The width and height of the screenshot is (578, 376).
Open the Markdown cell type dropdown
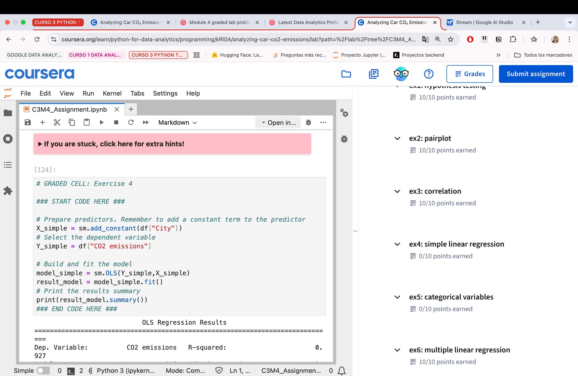(x=178, y=123)
